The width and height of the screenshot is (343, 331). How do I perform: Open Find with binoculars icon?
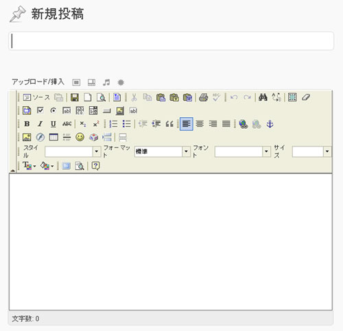(x=263, y=97)
